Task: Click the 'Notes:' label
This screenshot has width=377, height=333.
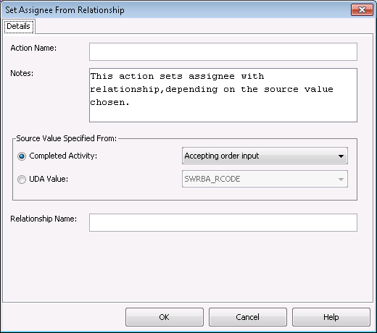Action: click(x=22, y=73)
